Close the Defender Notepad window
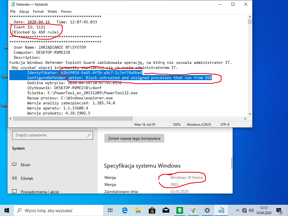 click(246, 4)
